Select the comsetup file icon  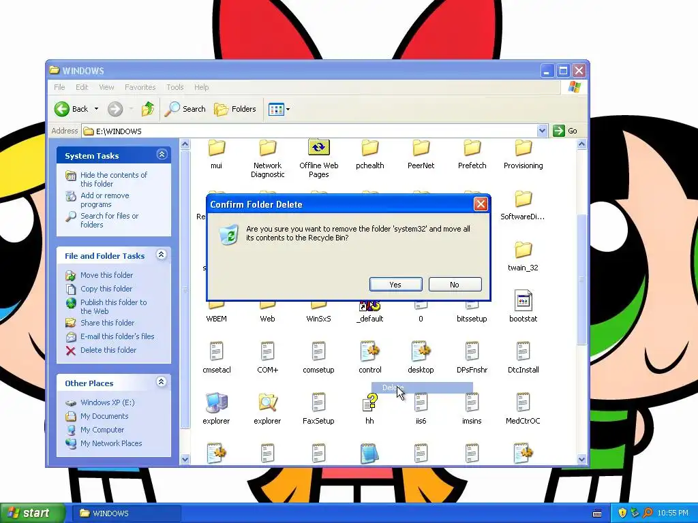(x=319, y=351)
